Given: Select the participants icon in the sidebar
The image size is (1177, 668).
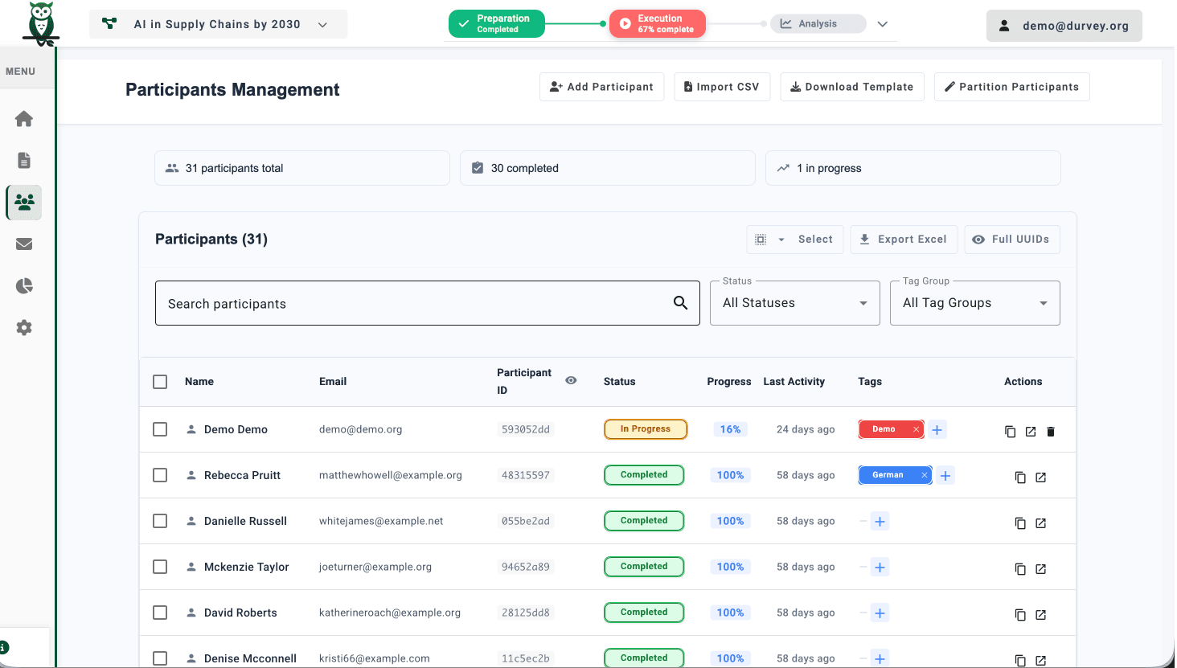Looking at the screenshot, I should [23, 202].
